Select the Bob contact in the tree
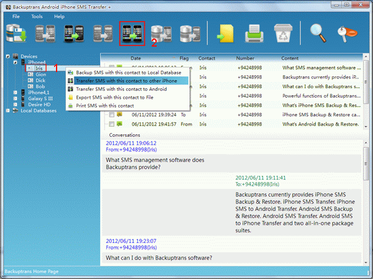Viewport: 373px width, 279px height. pos(40,86)
